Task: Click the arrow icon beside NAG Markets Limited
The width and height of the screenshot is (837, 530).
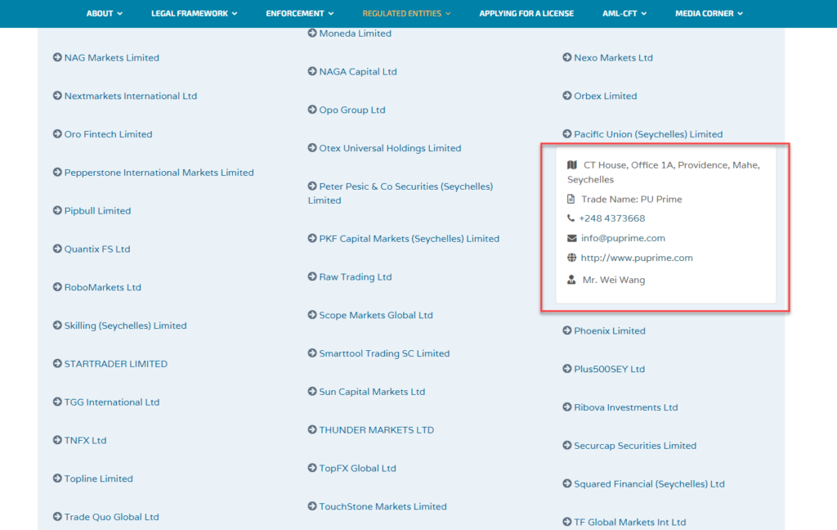Action: point(57,57)
